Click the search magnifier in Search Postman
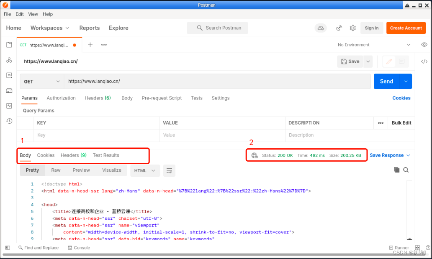 (x=200, y=28)
